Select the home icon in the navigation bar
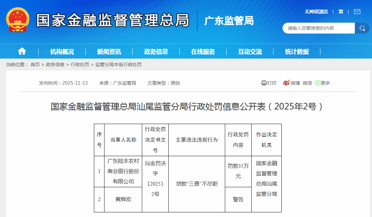 (22, 51)
